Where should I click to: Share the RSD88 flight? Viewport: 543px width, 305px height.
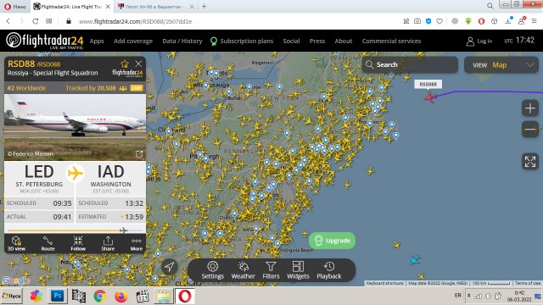[108, 243]
